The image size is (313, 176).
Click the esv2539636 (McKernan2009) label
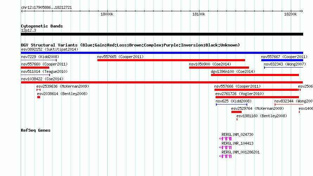point(63,86)
